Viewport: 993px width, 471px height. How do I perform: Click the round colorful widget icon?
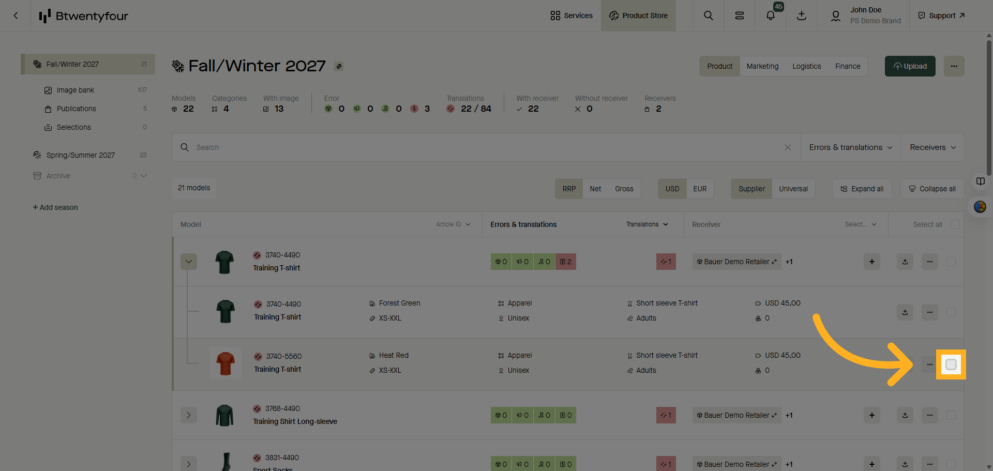click(x=980, y=207)
